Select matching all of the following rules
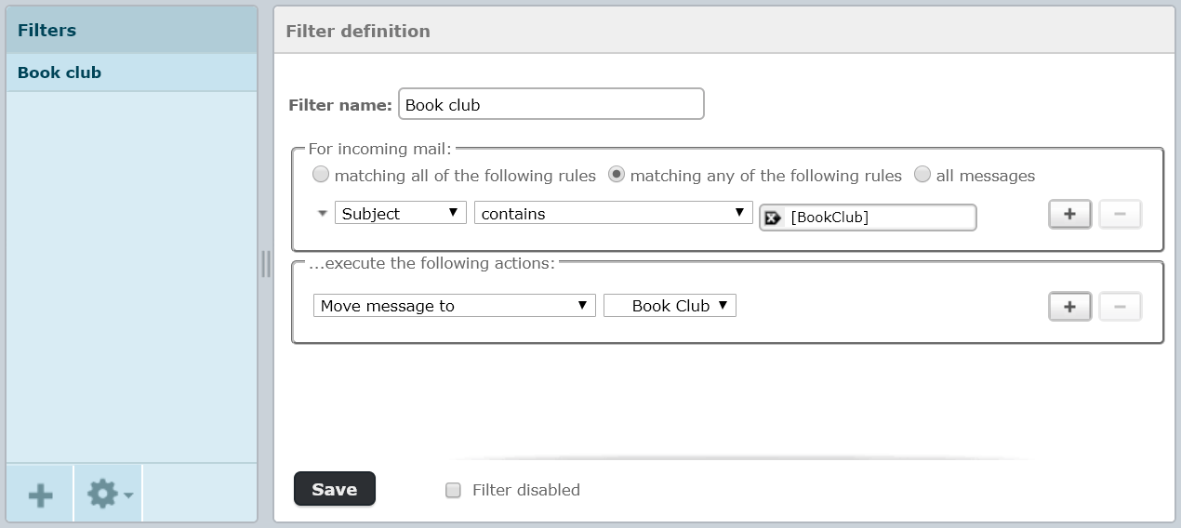The width and height of the screenshot is (1181, 528). [x=321, y=175]
